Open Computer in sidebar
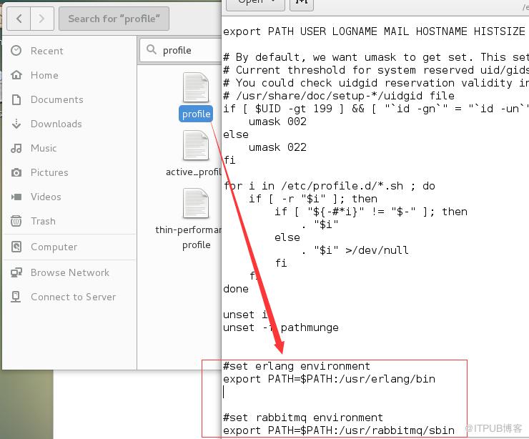529x439 pixels. click(54, 247)
